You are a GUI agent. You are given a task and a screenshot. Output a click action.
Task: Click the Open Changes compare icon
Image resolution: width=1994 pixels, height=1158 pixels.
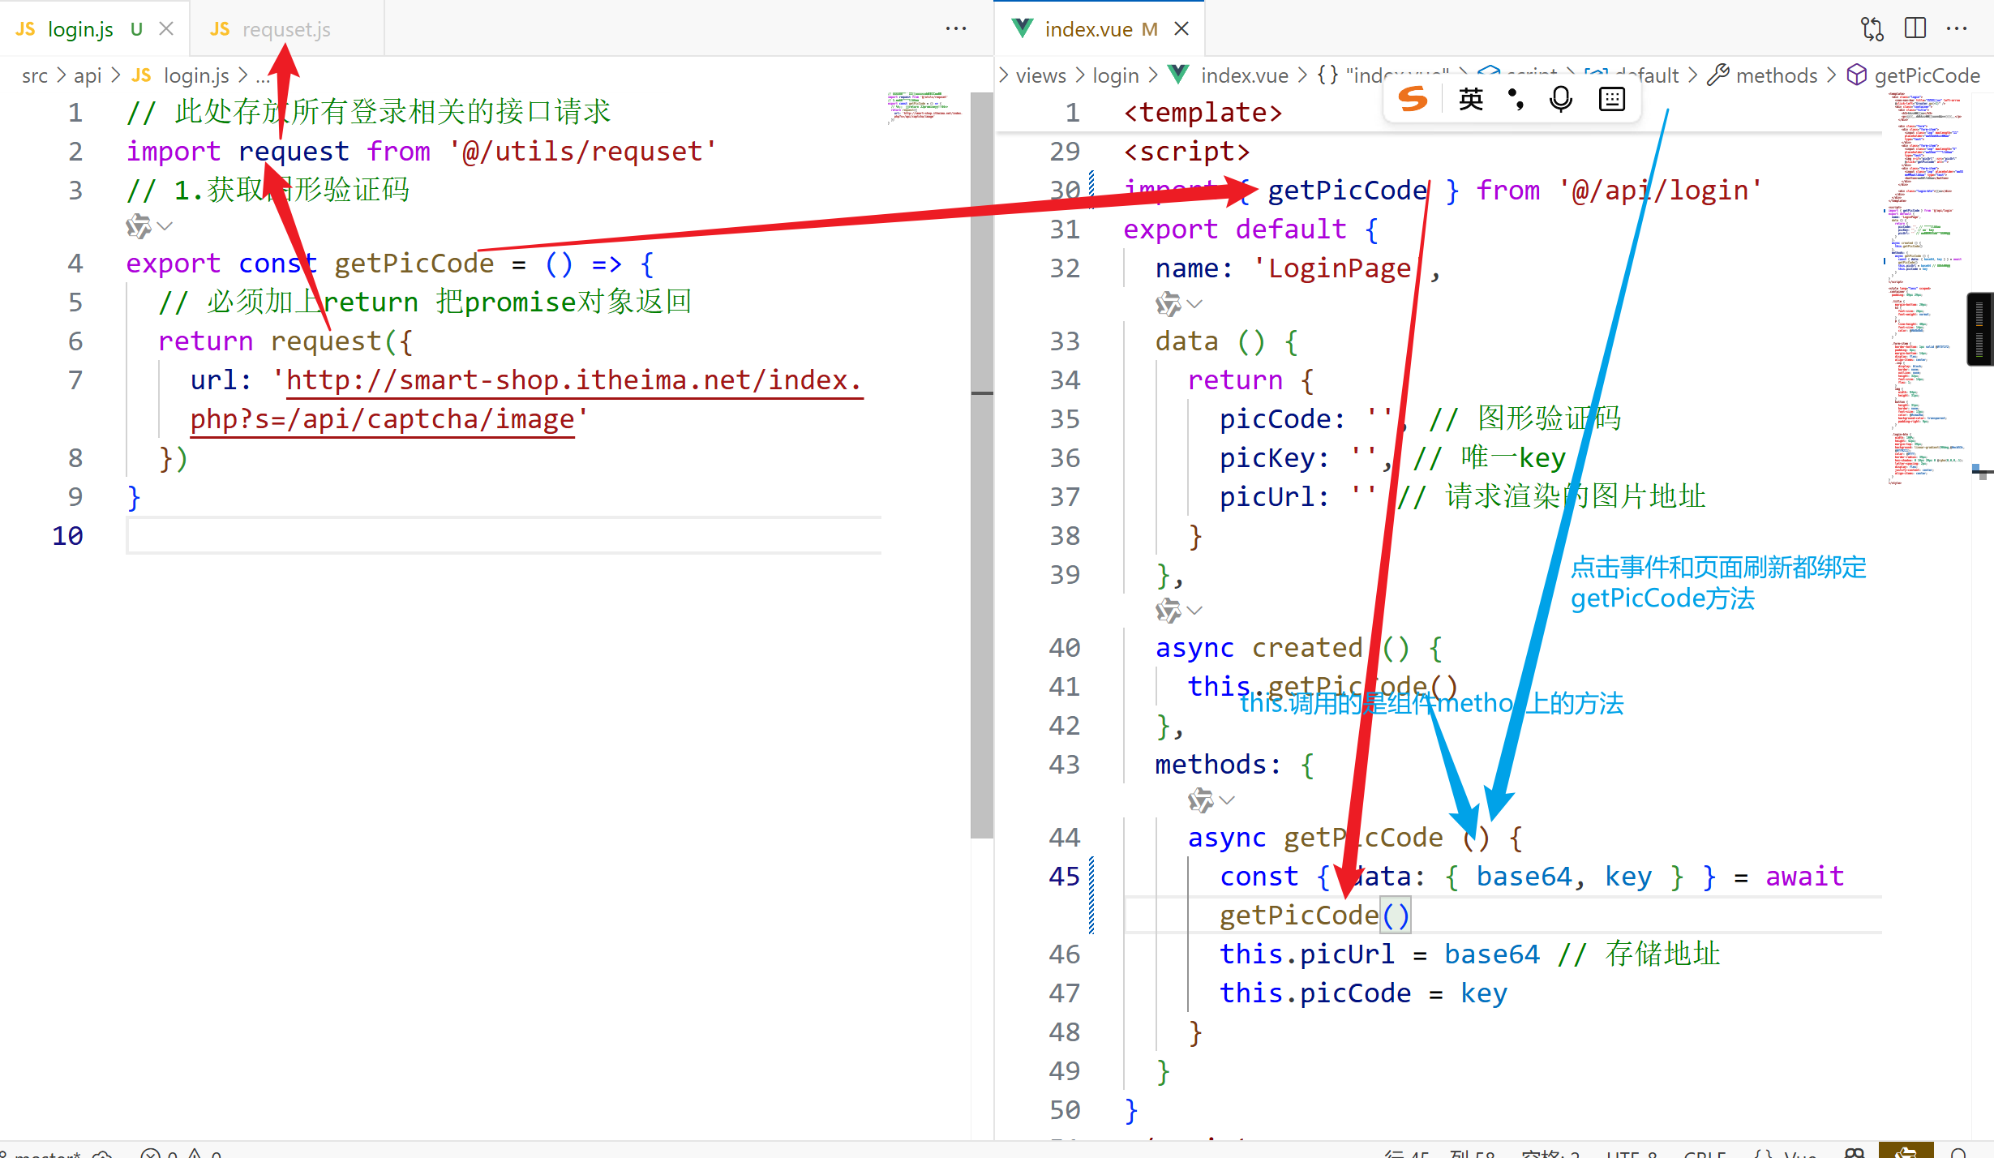coord(1872,29)
